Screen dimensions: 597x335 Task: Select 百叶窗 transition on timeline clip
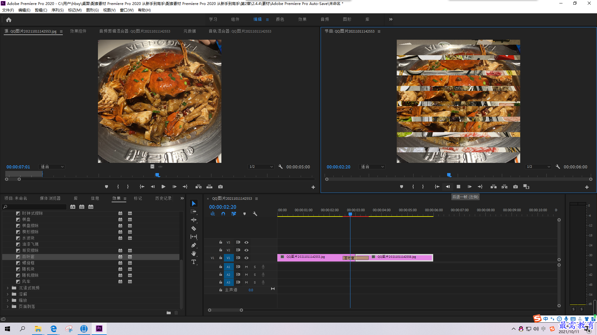[355, 258]
